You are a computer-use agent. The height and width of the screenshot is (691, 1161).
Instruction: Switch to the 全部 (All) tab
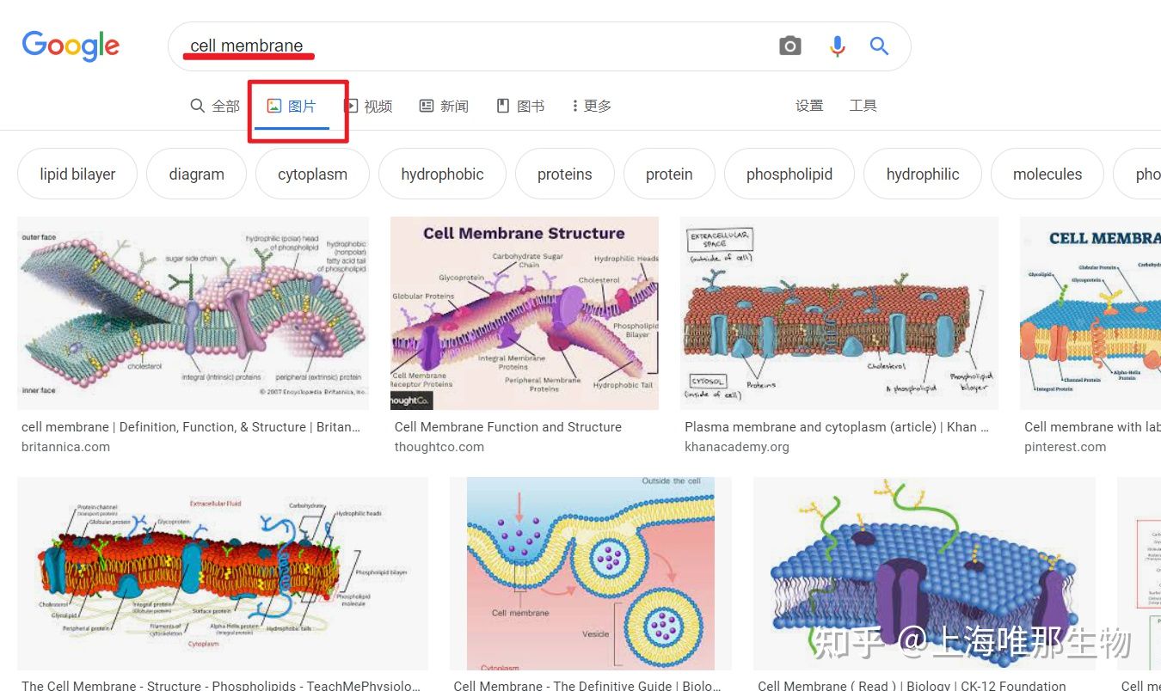coord(215,106)
